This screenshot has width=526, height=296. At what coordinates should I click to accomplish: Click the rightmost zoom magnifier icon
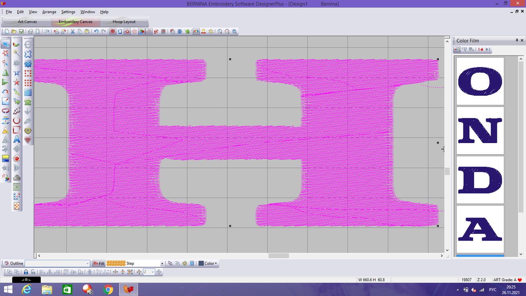coord(234,31)
